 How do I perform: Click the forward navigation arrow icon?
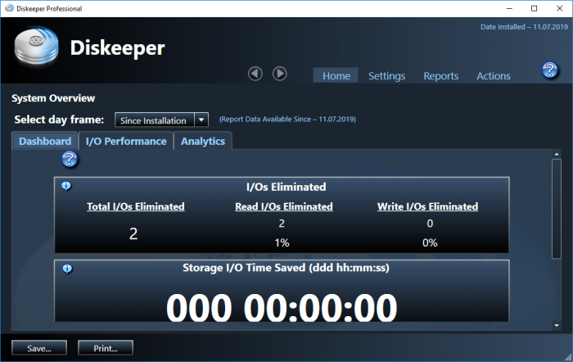coord(280,74)
